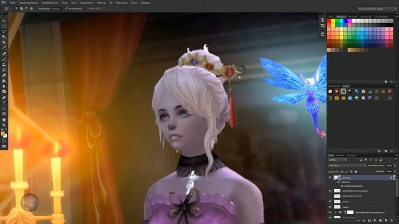Image resolution: width=399 pixels, height=224 pixels.
Task: Switch to the Контуры tab
Action: 352,155
